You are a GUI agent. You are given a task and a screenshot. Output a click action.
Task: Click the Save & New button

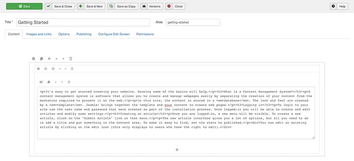(91, 6)
